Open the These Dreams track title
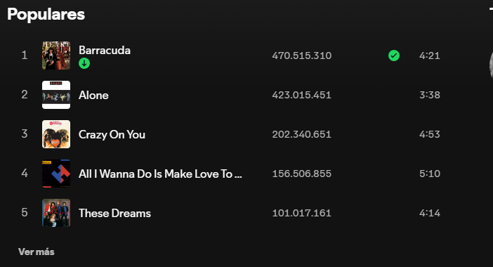 [x=114, y=213]
